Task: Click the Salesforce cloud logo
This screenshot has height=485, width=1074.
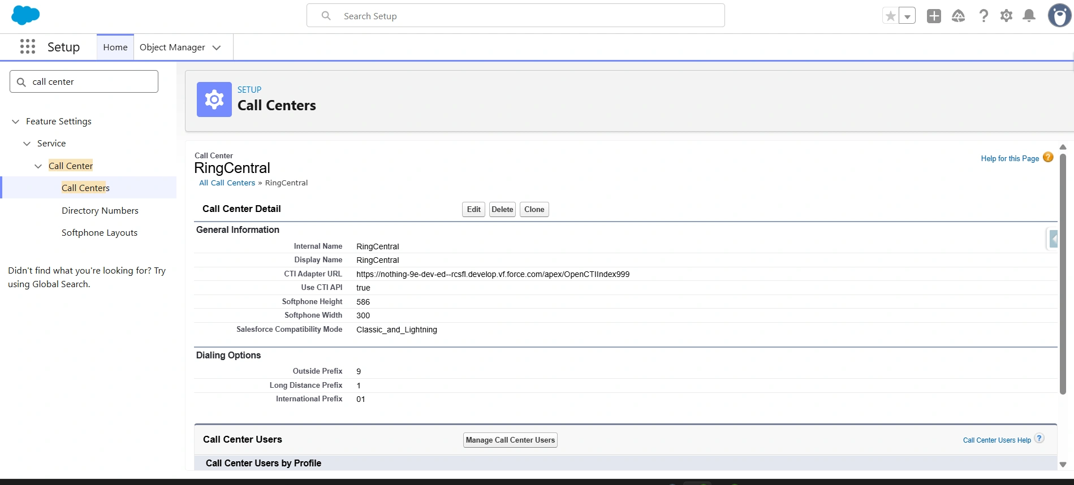Action: pyautogui.click(x=25, y=15)
